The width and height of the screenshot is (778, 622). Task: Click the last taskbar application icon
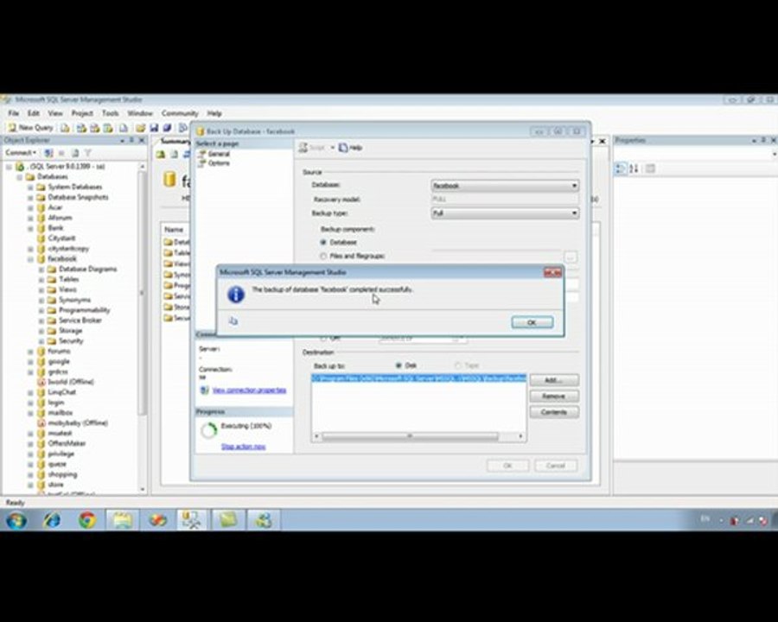point(264,520)
